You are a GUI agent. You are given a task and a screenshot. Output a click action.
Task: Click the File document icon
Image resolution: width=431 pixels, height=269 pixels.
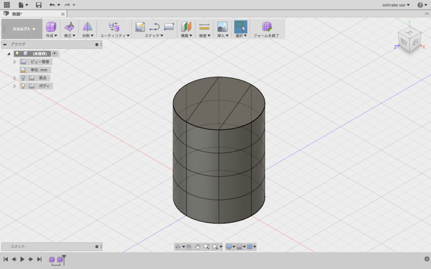click(21, 5)
